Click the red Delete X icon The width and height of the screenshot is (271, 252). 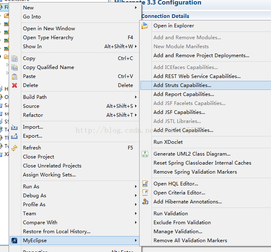tap(15, 85)
